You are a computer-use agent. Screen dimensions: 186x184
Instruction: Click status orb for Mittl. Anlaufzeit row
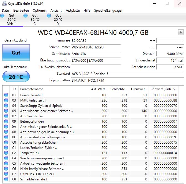point(6,100)
